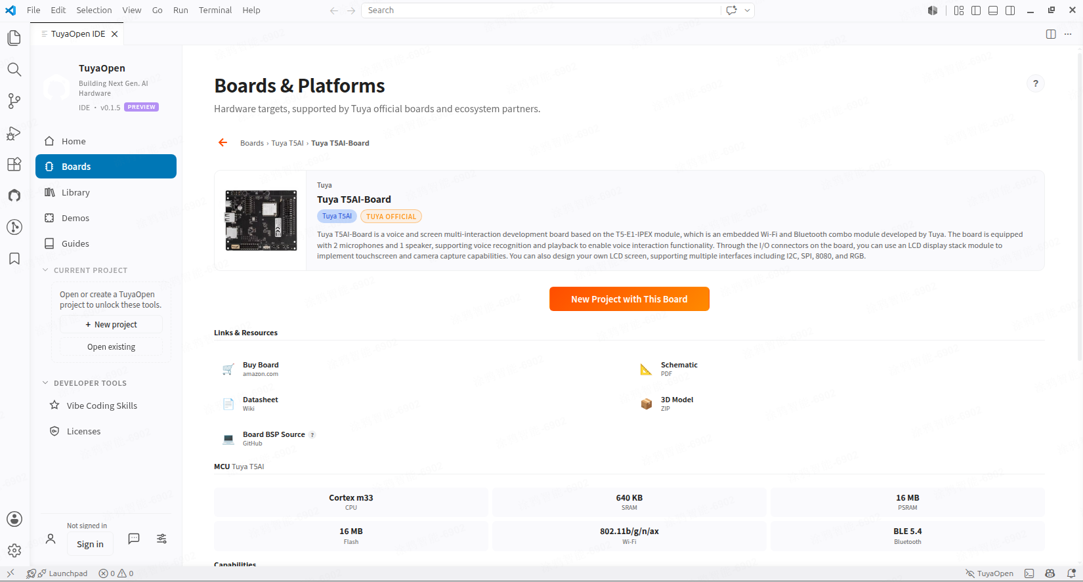1083x582 pixels.
Task: Click New Project with This Board
Action: 629,299
